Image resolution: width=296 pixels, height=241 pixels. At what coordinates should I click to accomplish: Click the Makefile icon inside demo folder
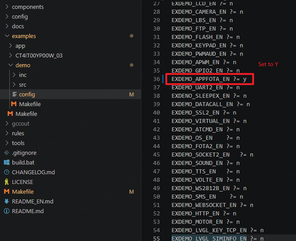point(14,104)
